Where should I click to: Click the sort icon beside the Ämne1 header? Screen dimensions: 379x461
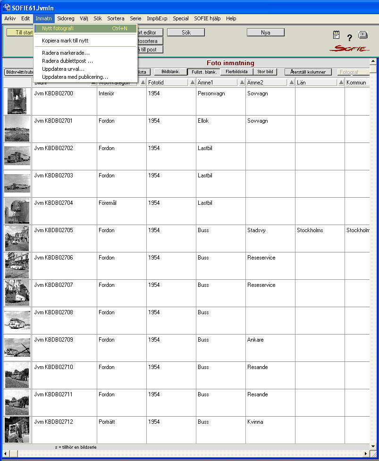(242, 83)
